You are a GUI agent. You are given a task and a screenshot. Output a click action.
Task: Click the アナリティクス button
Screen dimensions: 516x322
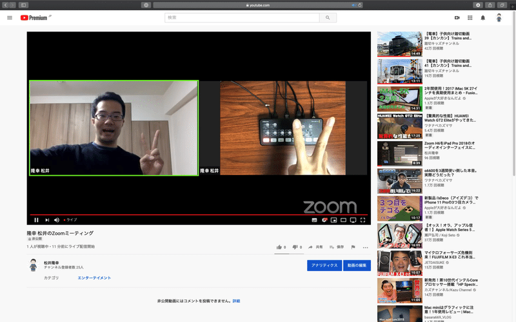pyautogui.click(x=324, y=265)
